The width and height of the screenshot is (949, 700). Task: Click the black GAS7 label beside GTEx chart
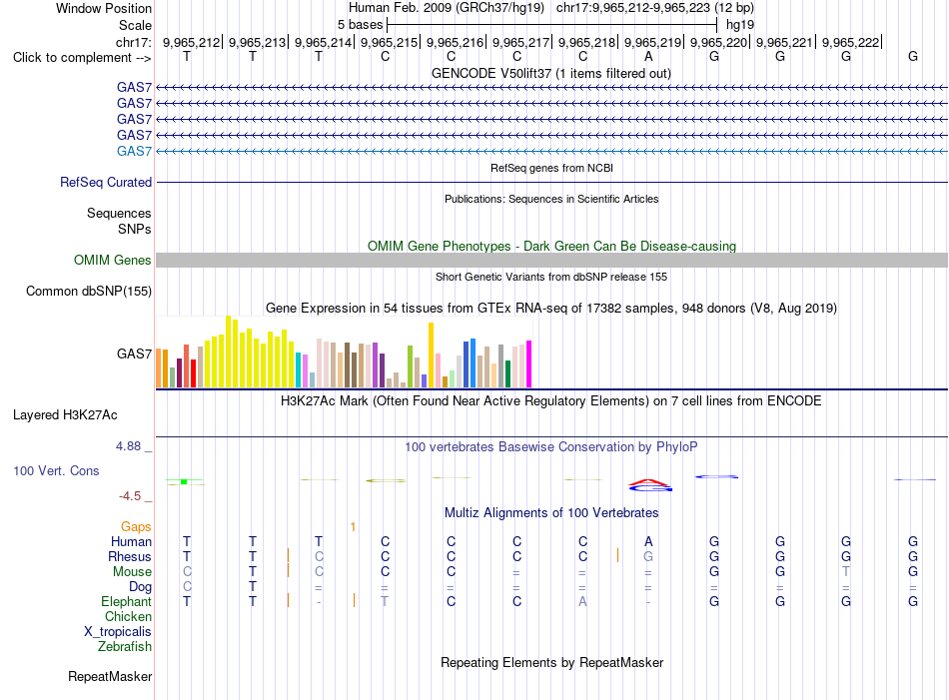tap(134, 353)
